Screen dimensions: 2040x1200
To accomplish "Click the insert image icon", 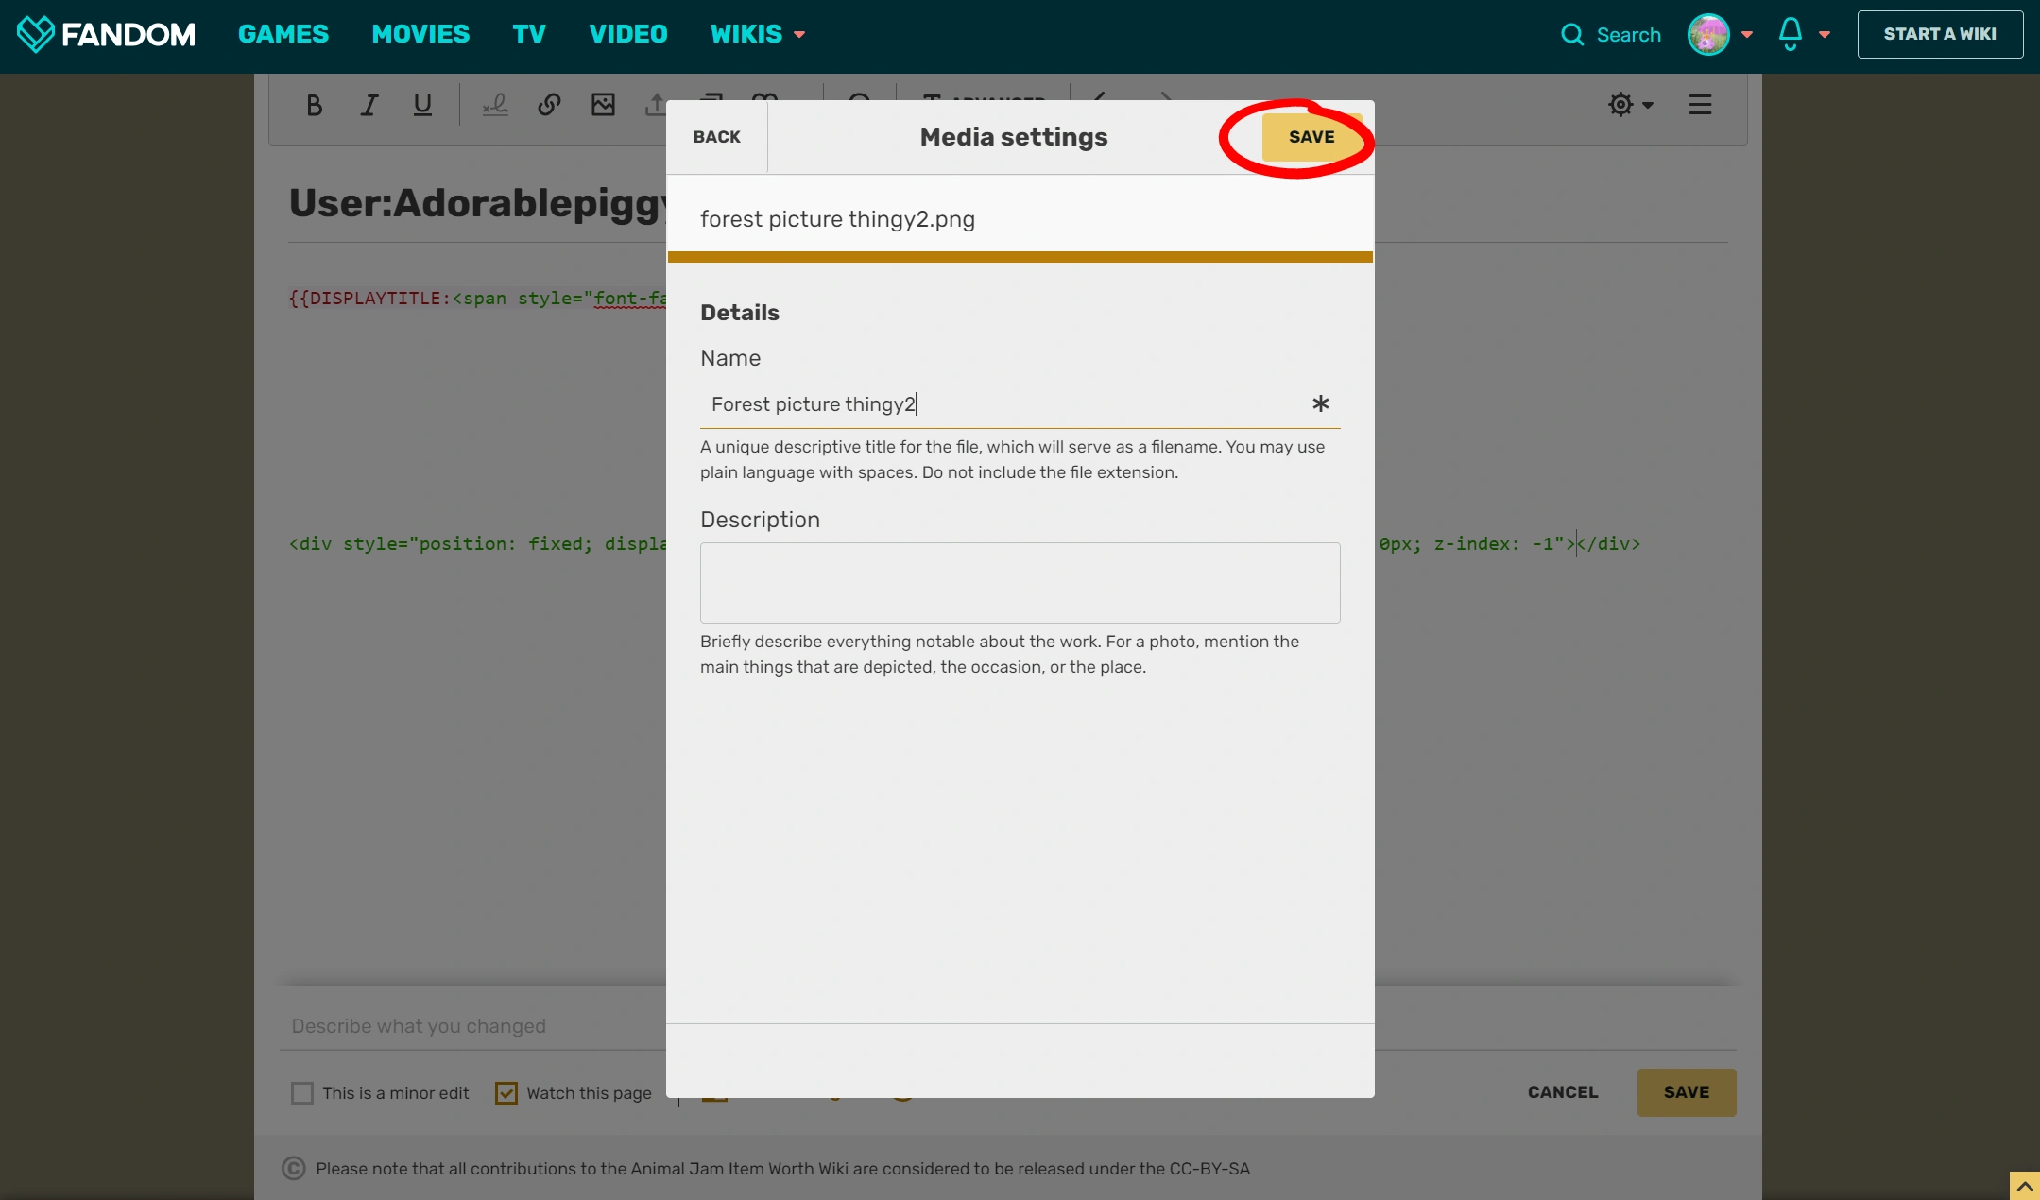I will [603, 105].
